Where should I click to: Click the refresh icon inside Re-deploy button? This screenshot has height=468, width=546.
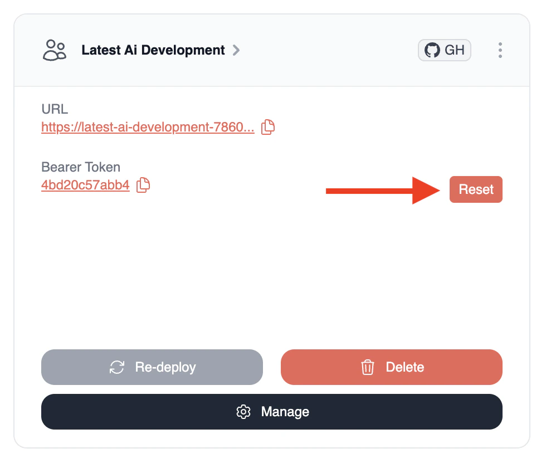point(116,367)
